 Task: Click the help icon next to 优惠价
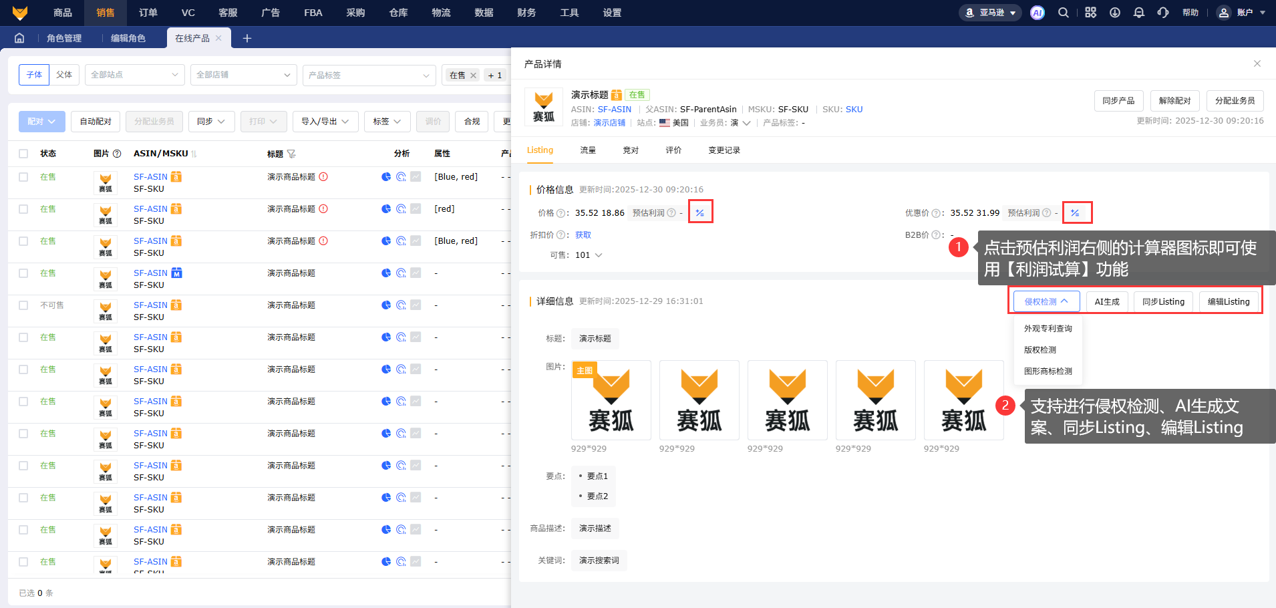pos(935,213)
